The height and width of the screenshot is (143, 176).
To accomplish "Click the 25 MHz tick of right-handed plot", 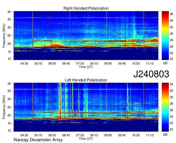I will tap(9, 35).
